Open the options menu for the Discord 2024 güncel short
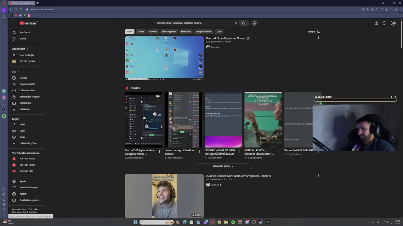The image size is (403, 226). point(159,152)
